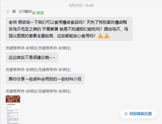The image size is (162, 124).
Task: Click the second folded-hands emoji
Action: click(107, 36)
